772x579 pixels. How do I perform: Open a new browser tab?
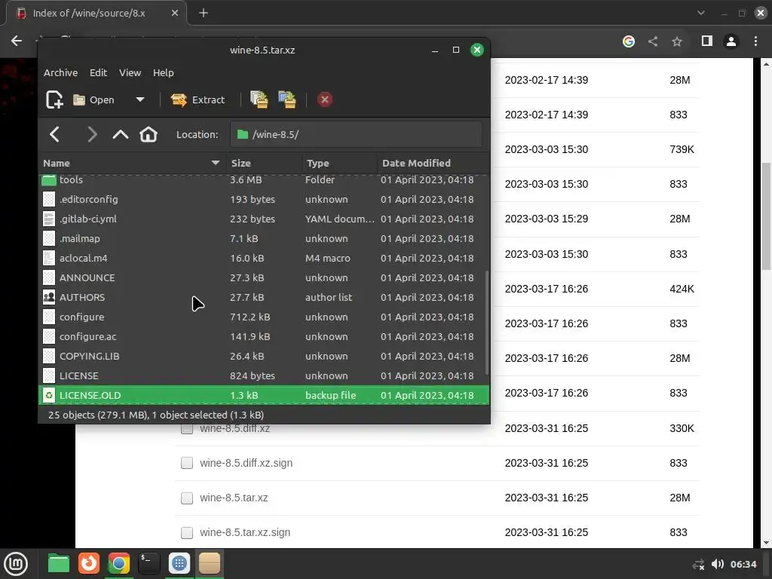tap(204, 13)
